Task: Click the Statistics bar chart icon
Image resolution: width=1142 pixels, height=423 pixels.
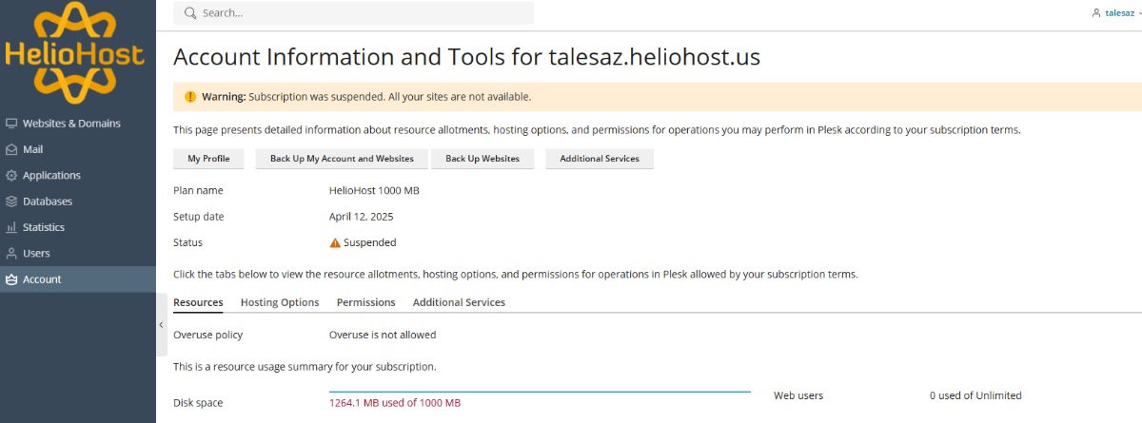Action: click(x=11, y=227)
